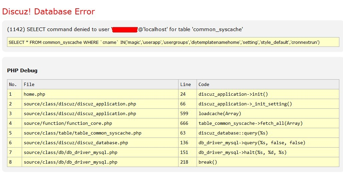
Task: Select 'db_driver_mysql->halt(%s, %d, %s)' cell
Action: pos(268,152)
